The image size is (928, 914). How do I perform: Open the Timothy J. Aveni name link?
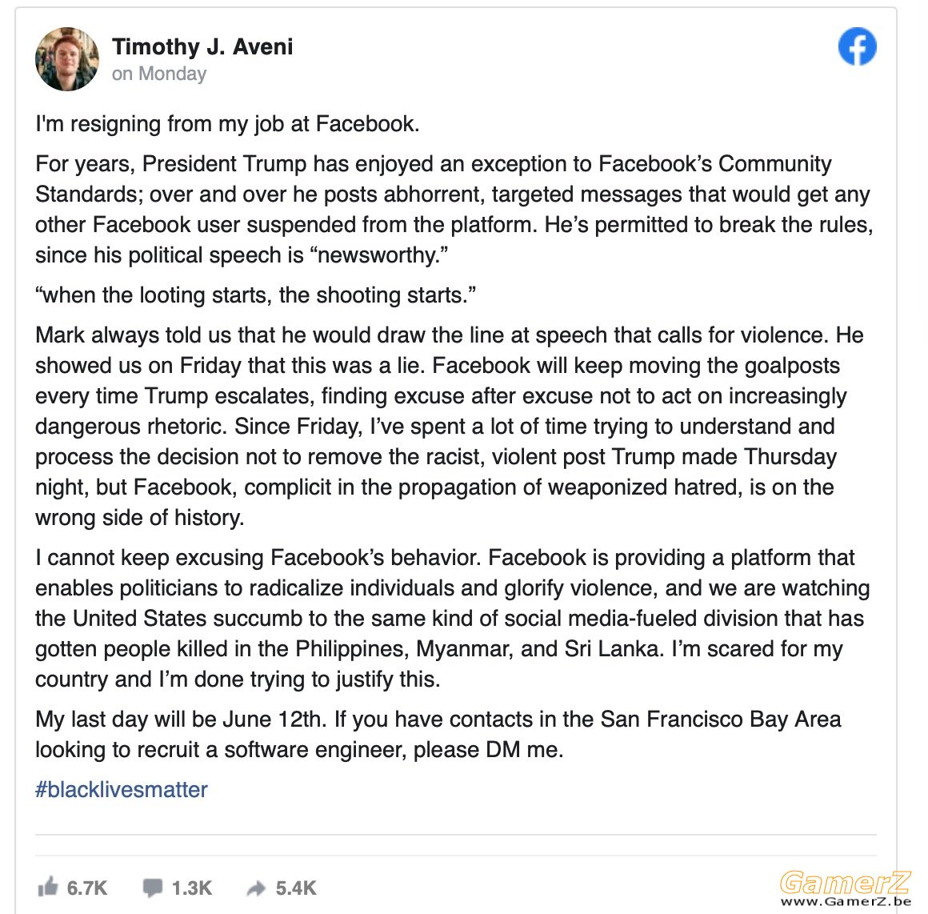202,46
